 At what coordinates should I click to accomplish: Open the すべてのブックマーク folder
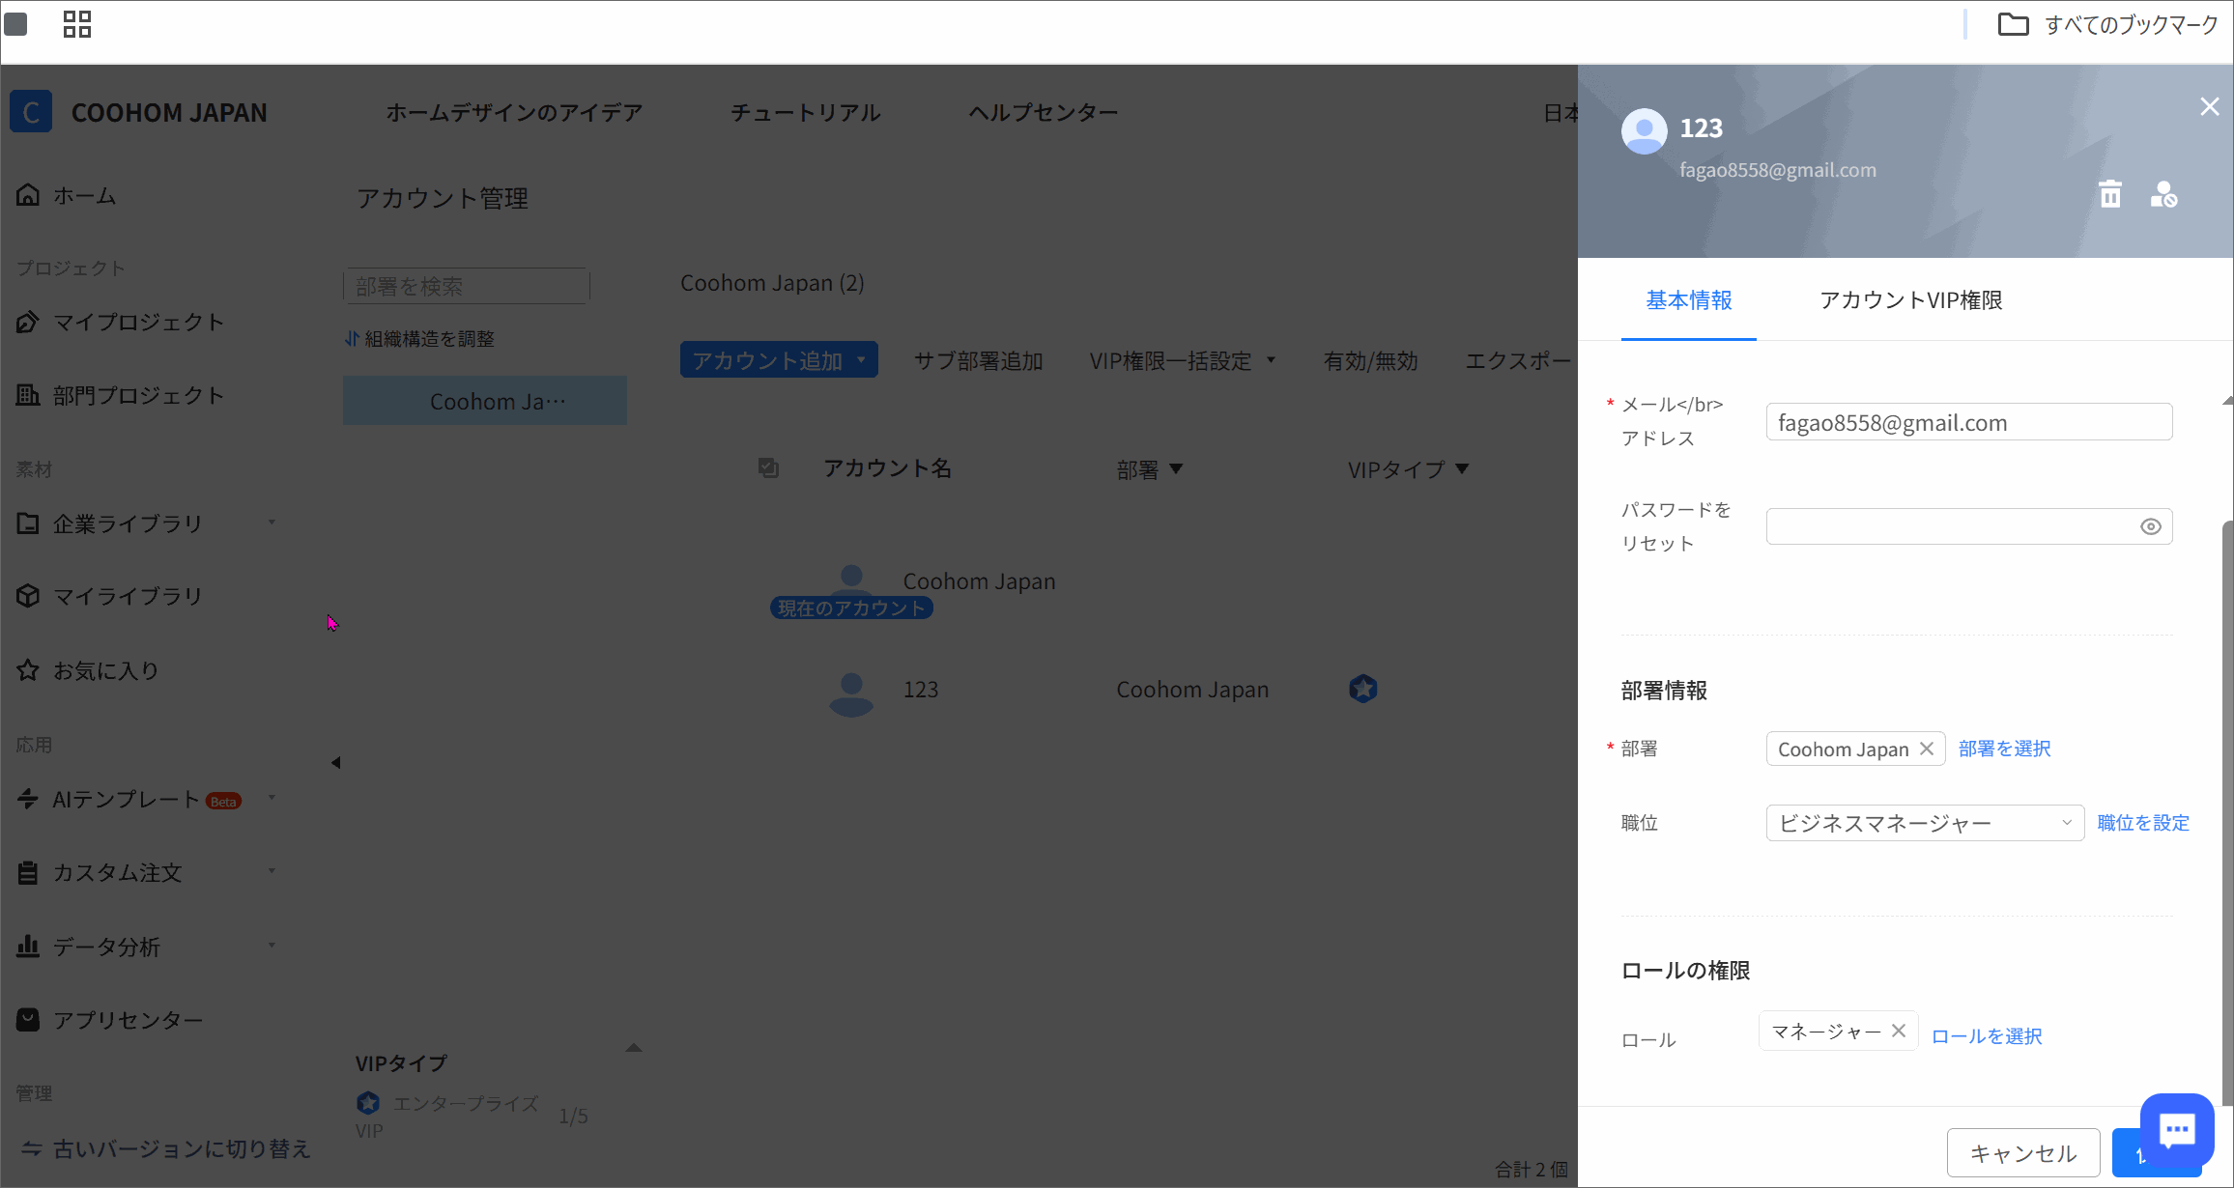coord(2107,24)
